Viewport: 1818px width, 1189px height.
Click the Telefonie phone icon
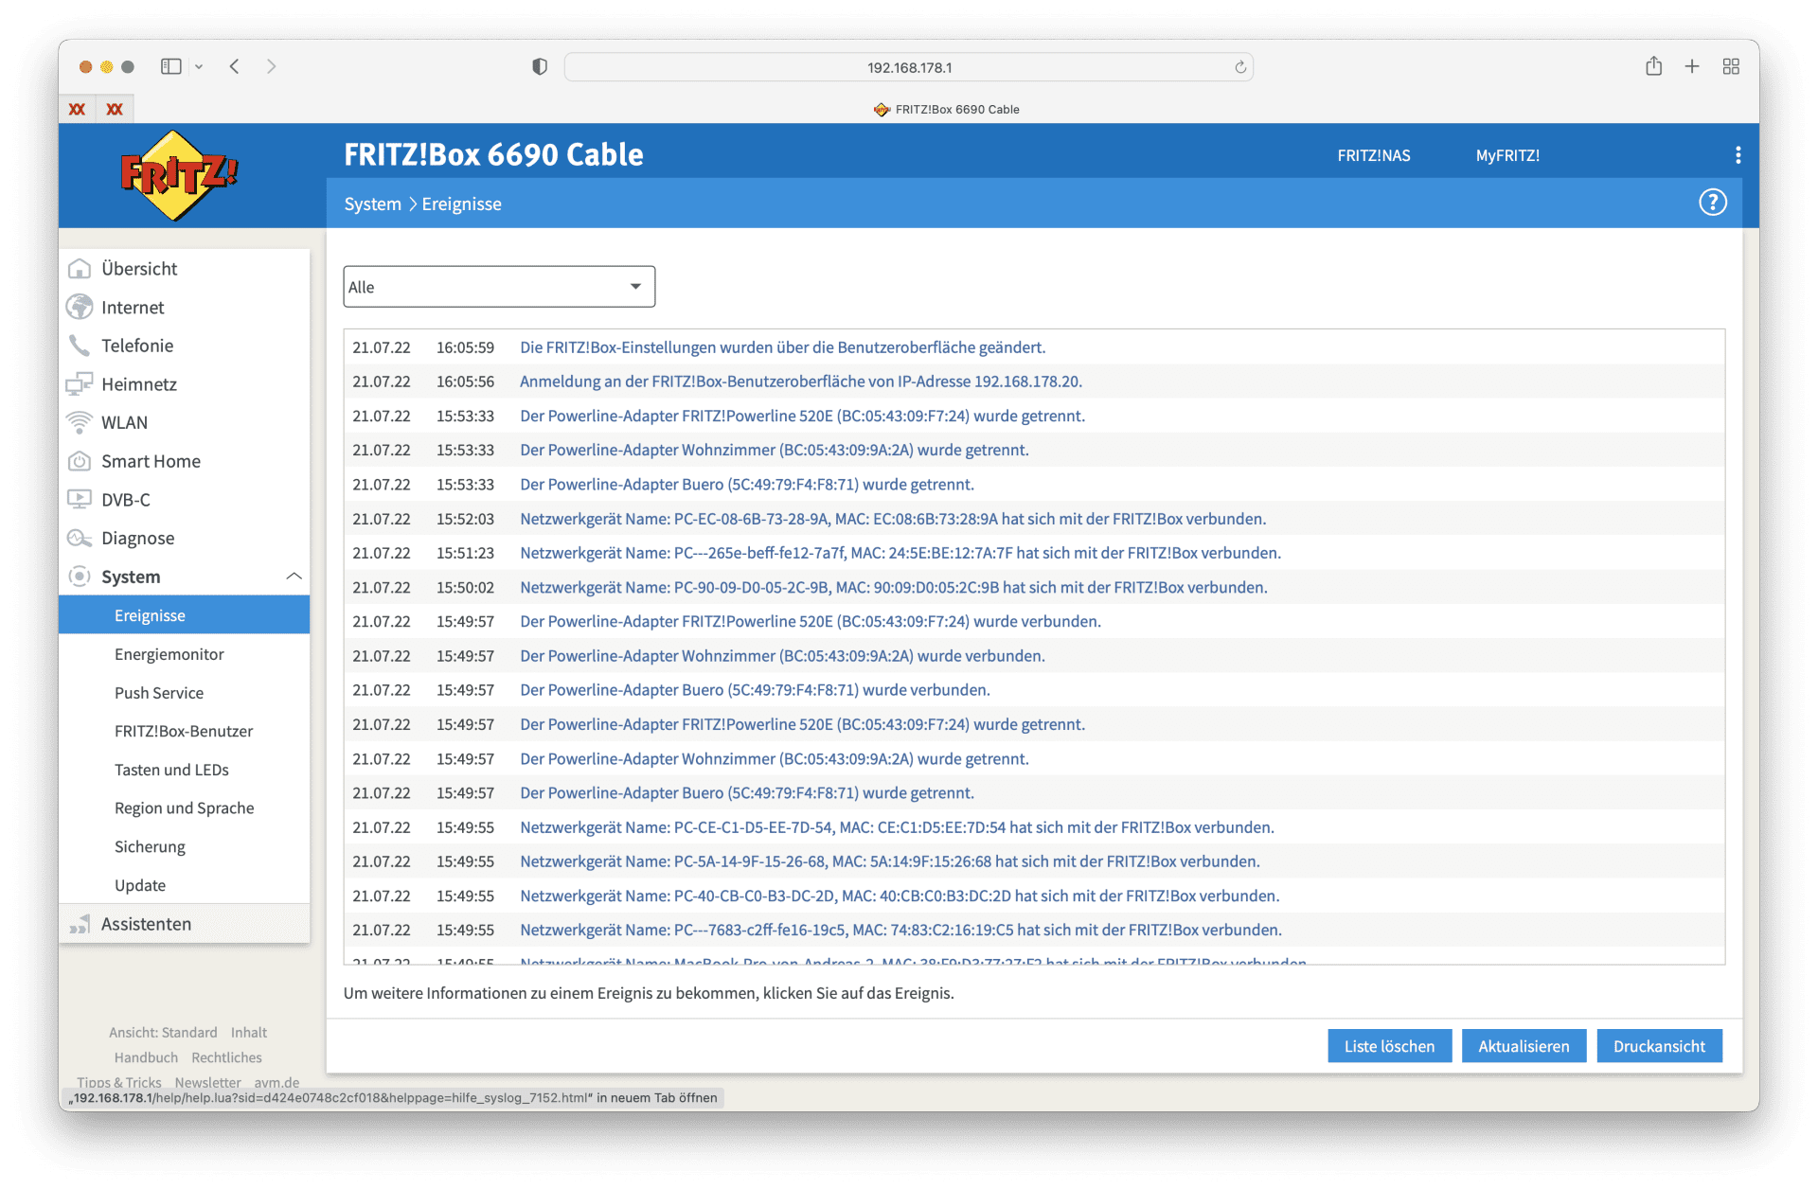tap(80, 346)
